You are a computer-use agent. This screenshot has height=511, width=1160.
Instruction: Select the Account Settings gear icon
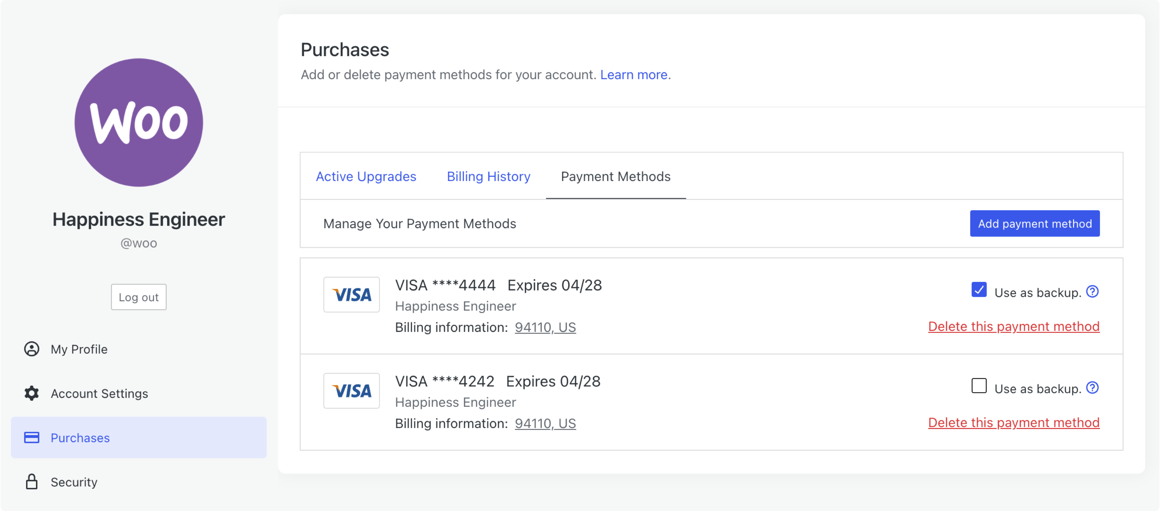[x=31, y=393]
